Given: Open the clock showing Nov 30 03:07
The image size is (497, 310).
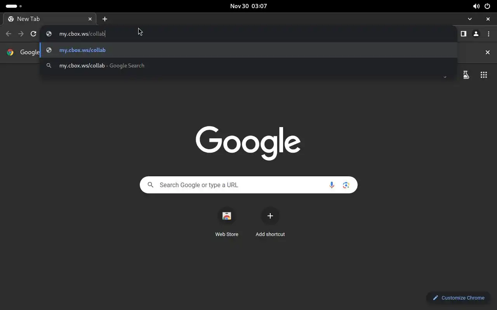Looking at the screenshot, I should (x=248, y=6).
